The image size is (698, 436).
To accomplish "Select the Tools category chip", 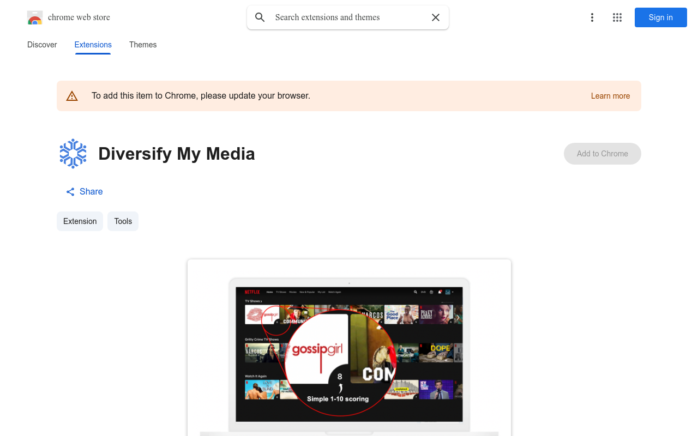I will coord(123,221).
